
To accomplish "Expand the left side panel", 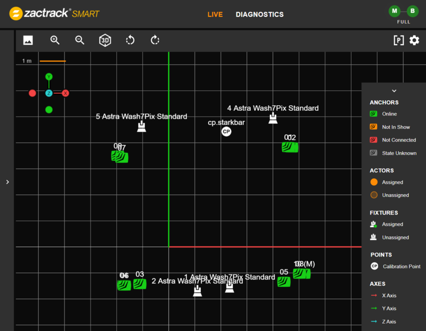I will tap(7, 182).
